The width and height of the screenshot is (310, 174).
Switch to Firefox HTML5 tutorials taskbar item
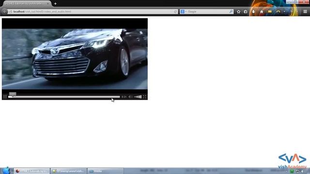pos(31,171)
